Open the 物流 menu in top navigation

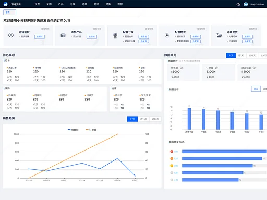click(x=96, y=4)
